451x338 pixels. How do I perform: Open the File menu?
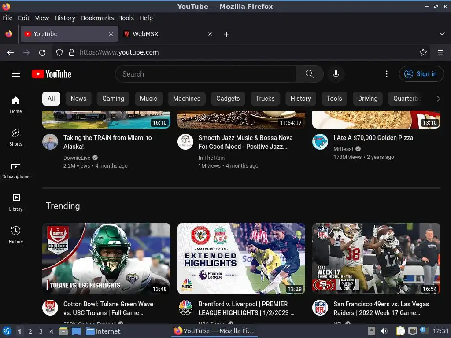point(7,18)
